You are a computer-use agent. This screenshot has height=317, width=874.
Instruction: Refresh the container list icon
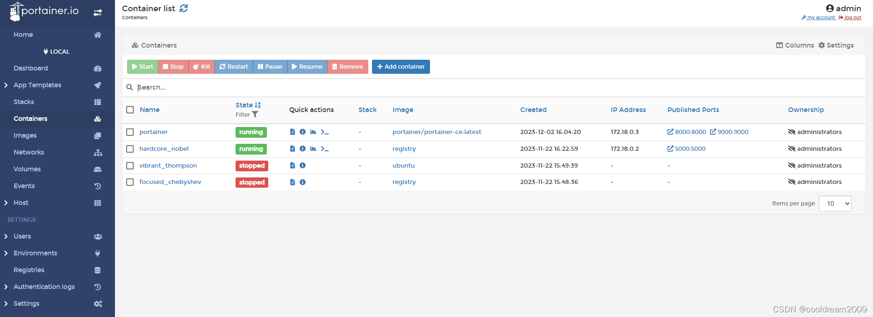click(x=184, y=8)
